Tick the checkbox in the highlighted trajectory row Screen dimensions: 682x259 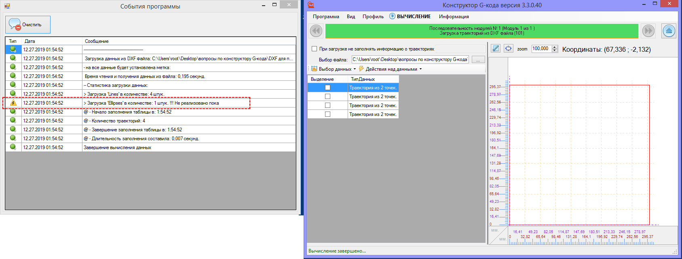click(327, 88)
